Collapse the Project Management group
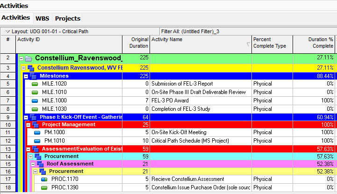 click(x=28, y=125)
